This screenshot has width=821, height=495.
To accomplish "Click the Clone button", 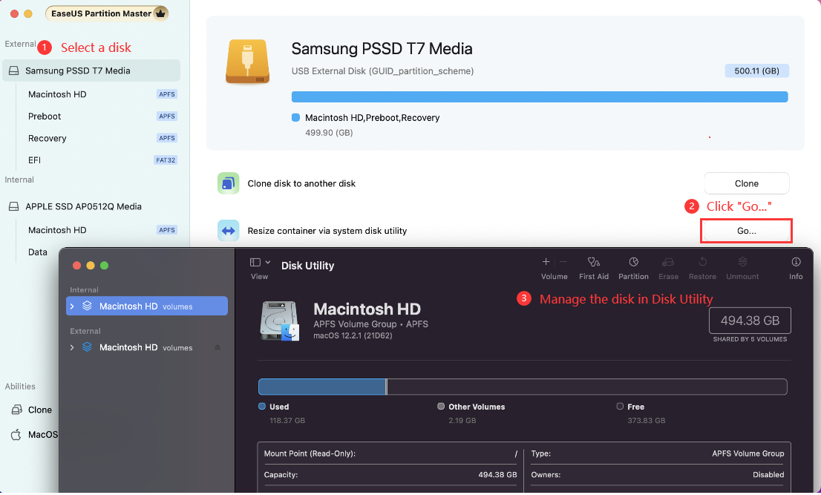I will (746, 183).
